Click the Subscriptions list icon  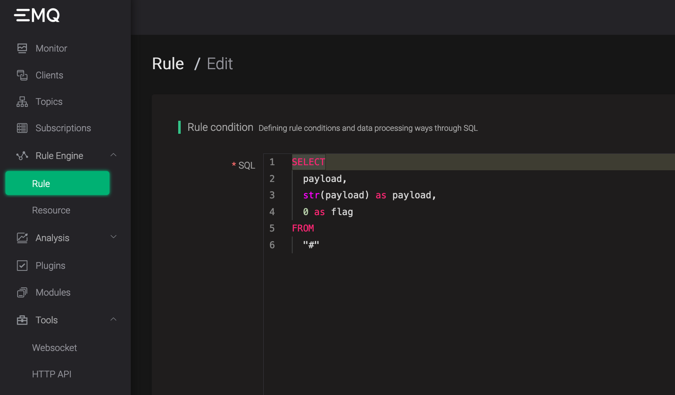tap(22, 128)
